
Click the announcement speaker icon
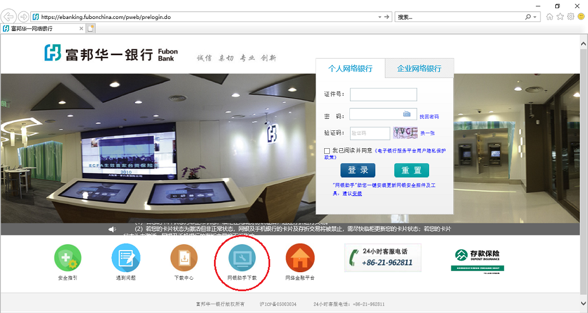click(x=112, y=230)
